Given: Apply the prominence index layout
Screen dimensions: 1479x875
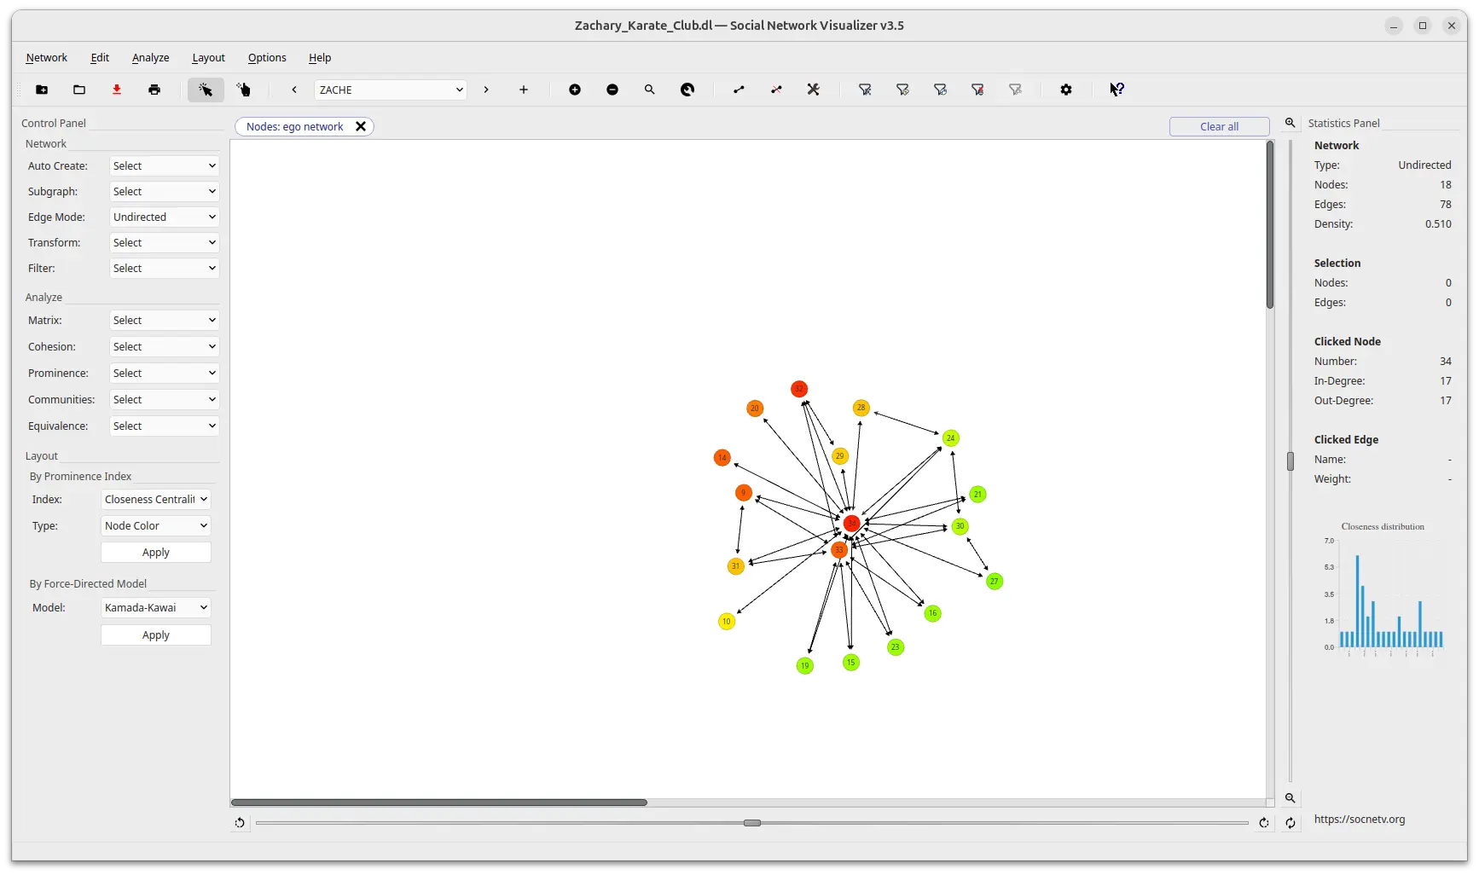Looking at the screenshot, I should [x=155, y=553].
